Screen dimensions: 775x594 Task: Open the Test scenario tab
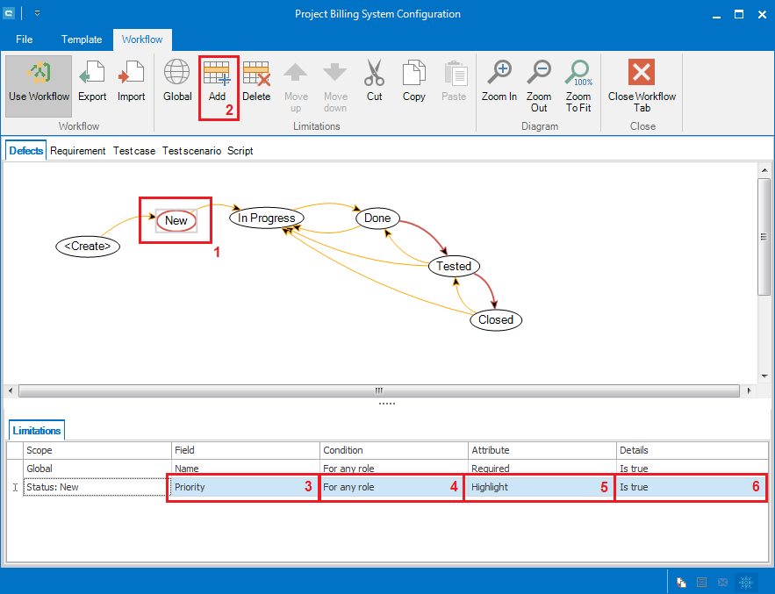(191, 151)
